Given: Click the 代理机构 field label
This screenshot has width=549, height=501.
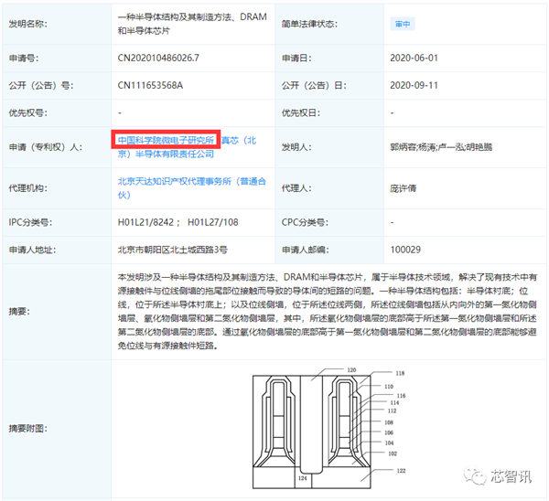Looking at the screenshot, I should coord(28,188).
